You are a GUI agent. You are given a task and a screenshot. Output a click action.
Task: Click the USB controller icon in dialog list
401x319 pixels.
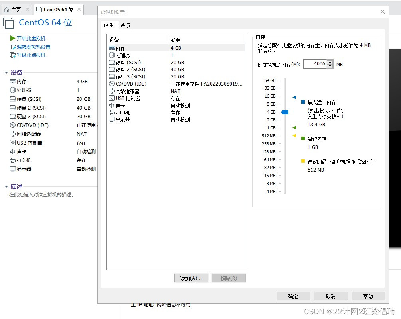click(111, 98)
